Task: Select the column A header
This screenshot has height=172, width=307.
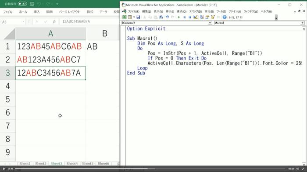Action: (x=50, y=34)
